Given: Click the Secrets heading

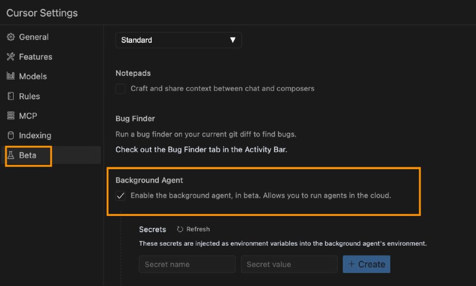Looking at the screenshot, I should (152, 230).
